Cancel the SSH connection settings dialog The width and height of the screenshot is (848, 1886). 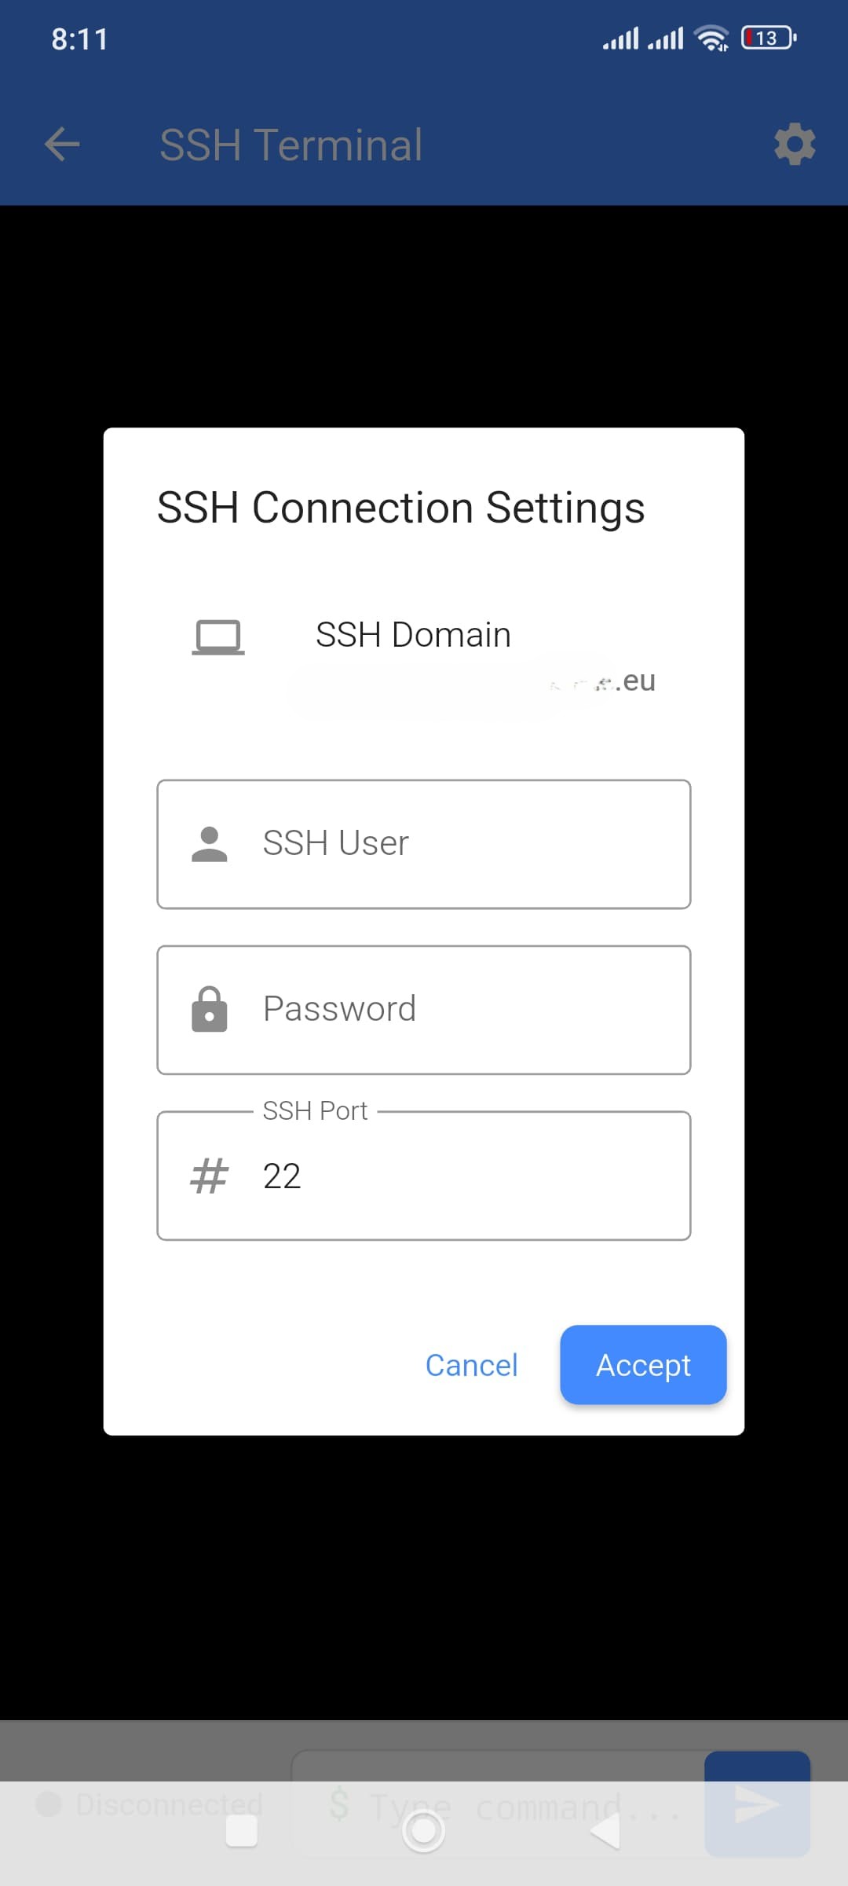coord(471,1365)
